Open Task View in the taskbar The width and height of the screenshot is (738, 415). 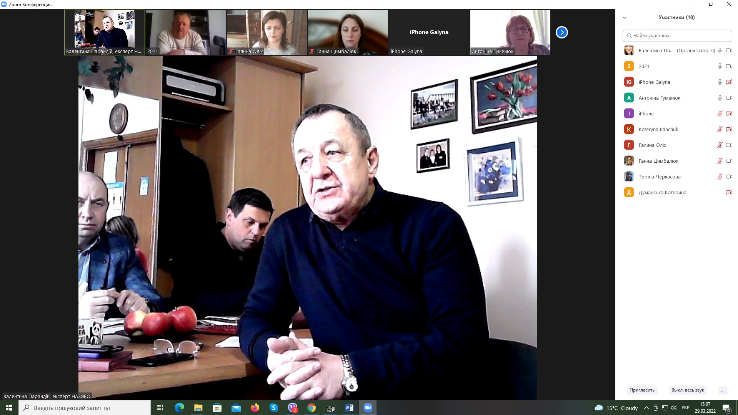point(160,408)
